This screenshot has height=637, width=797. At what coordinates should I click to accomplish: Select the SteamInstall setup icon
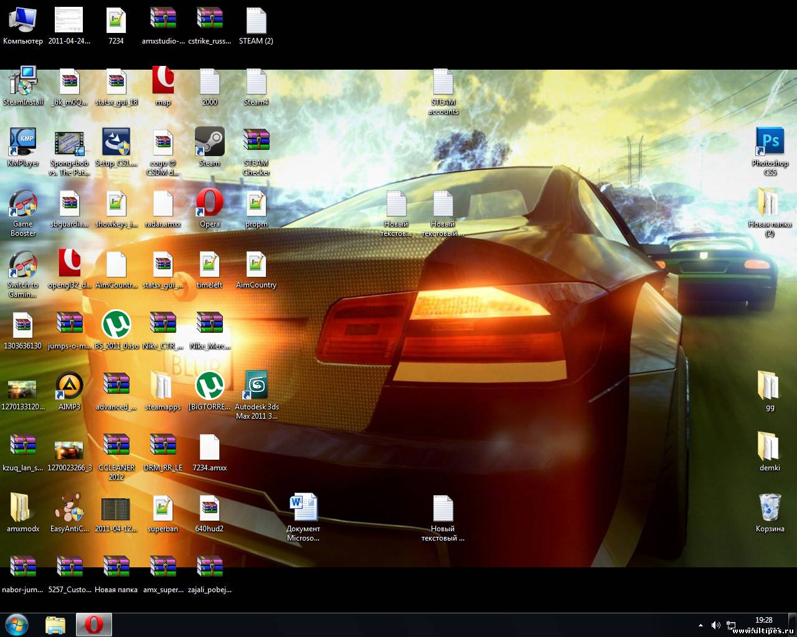coord(23,81)
